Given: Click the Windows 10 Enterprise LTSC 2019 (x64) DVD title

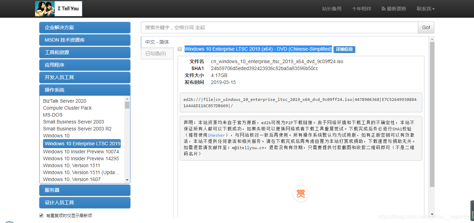Looking at the screenshot, I should [x=258, y=49].
